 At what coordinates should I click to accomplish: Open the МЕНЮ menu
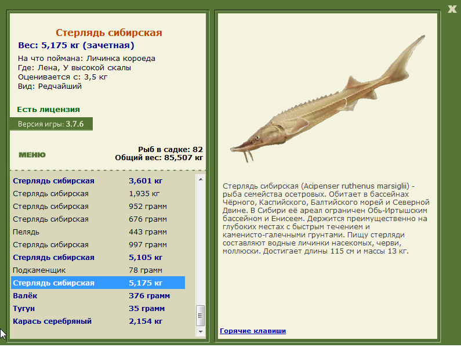[x=32, y=155]
